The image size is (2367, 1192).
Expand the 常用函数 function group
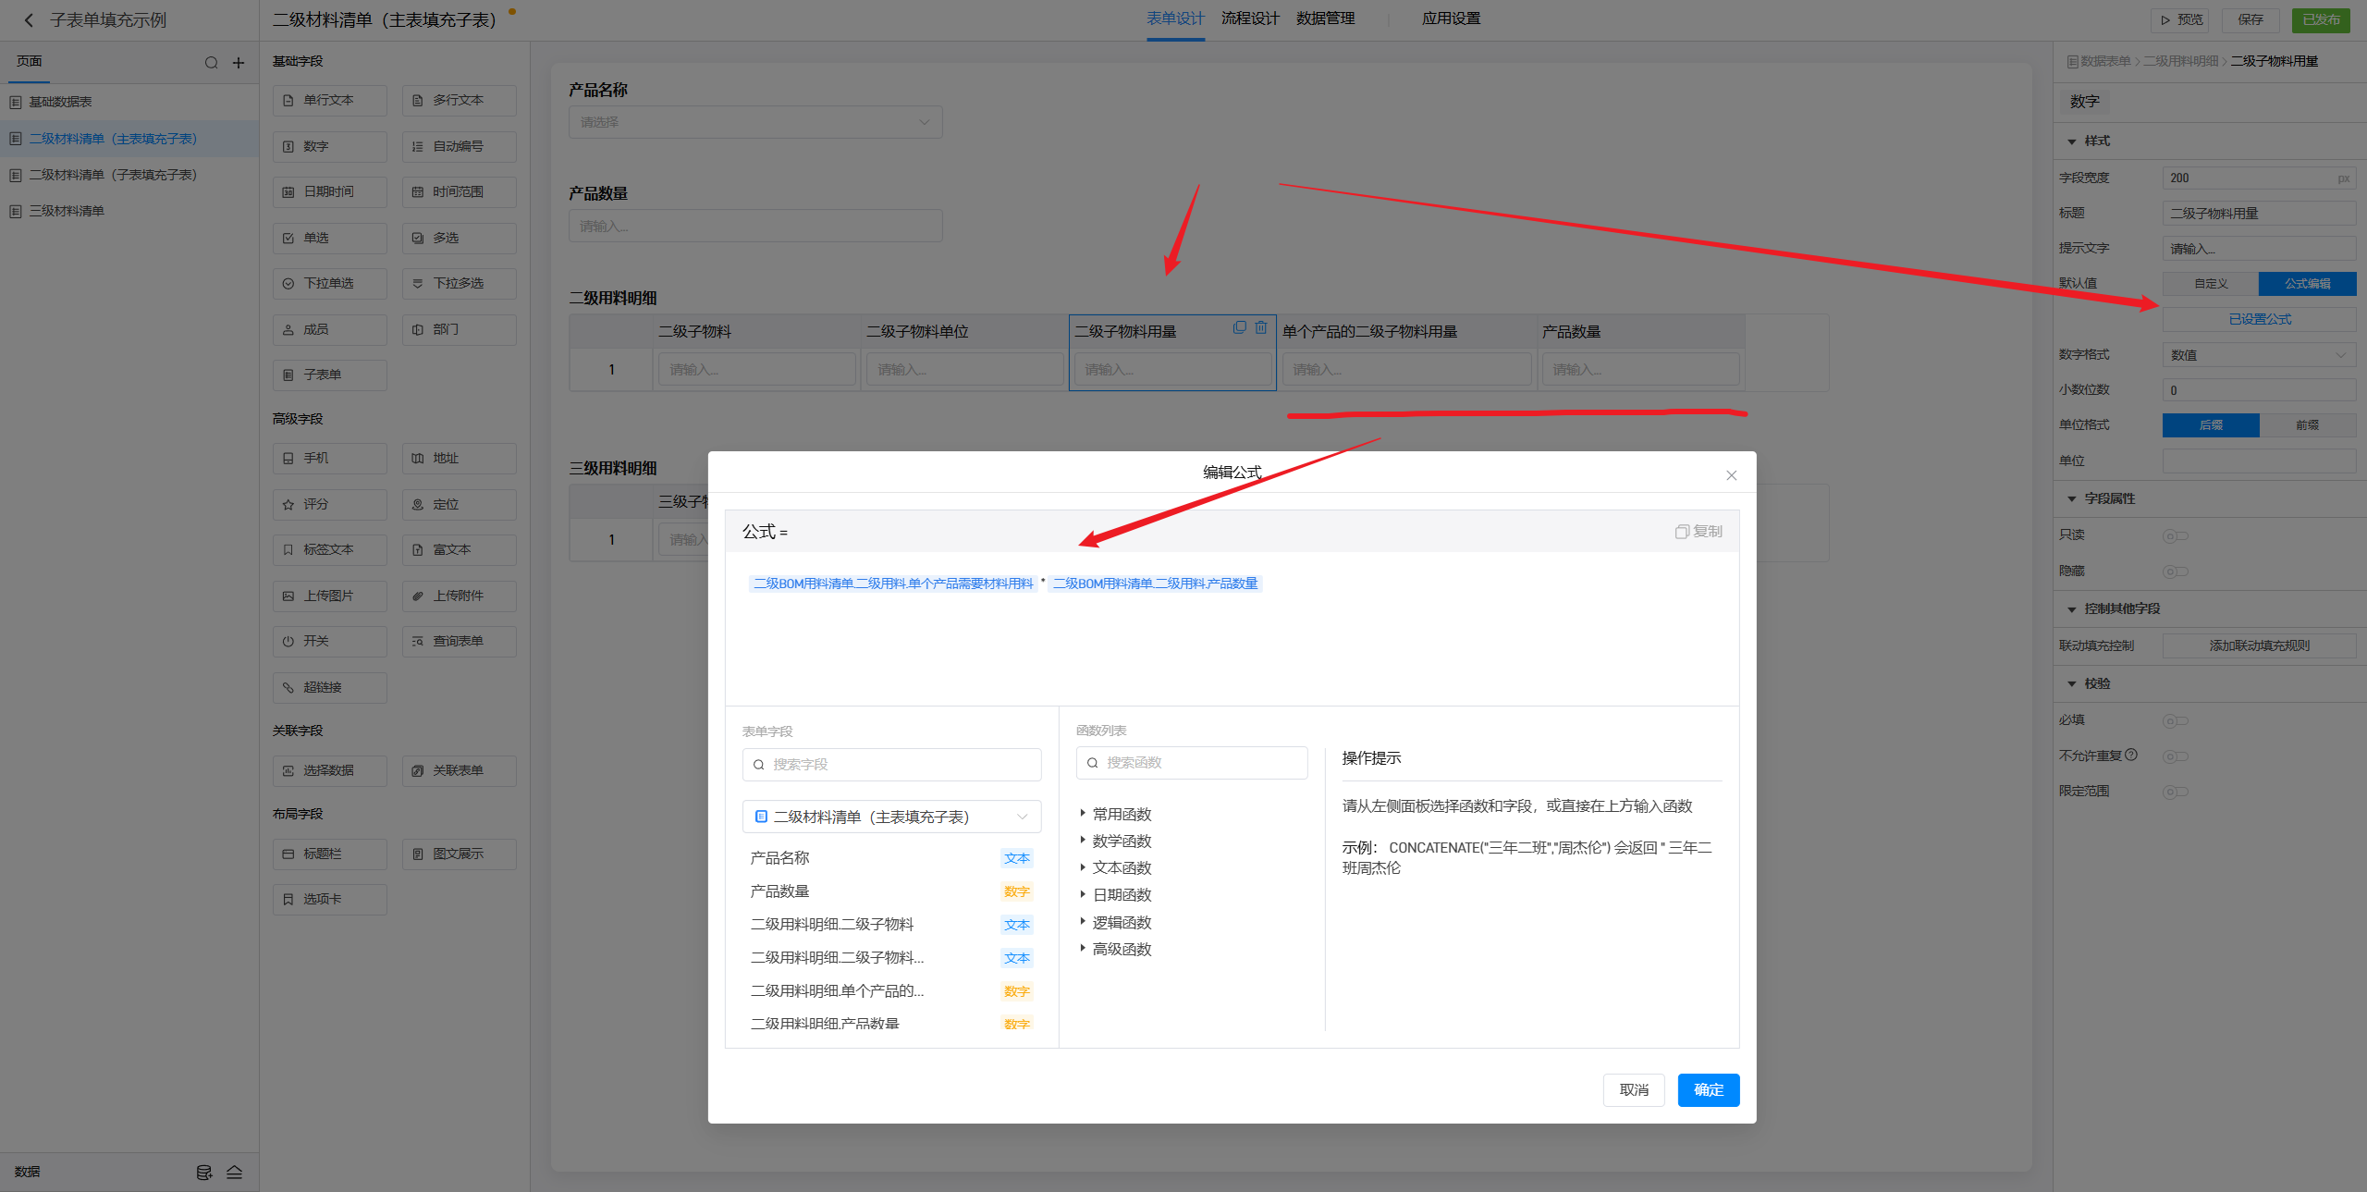[x=1121, y=814]
